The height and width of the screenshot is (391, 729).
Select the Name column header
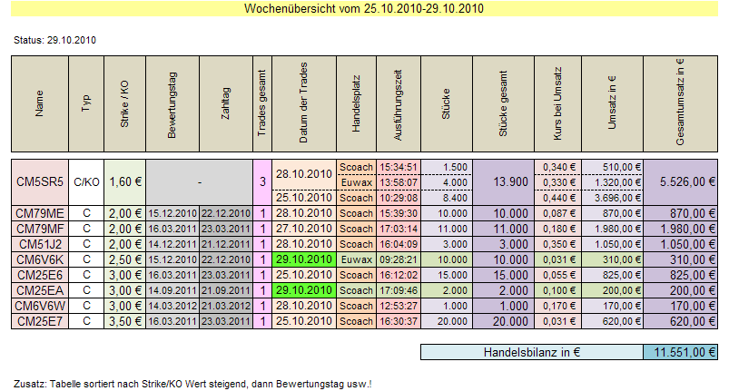(x=40, y=107)
